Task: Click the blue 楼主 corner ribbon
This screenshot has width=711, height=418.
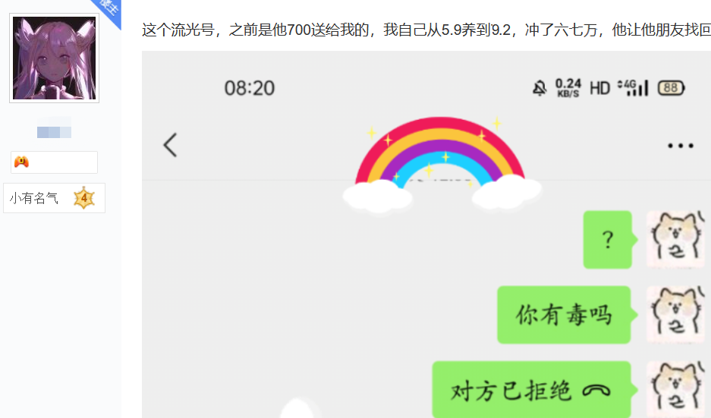Action: click(x=109, y=10)
